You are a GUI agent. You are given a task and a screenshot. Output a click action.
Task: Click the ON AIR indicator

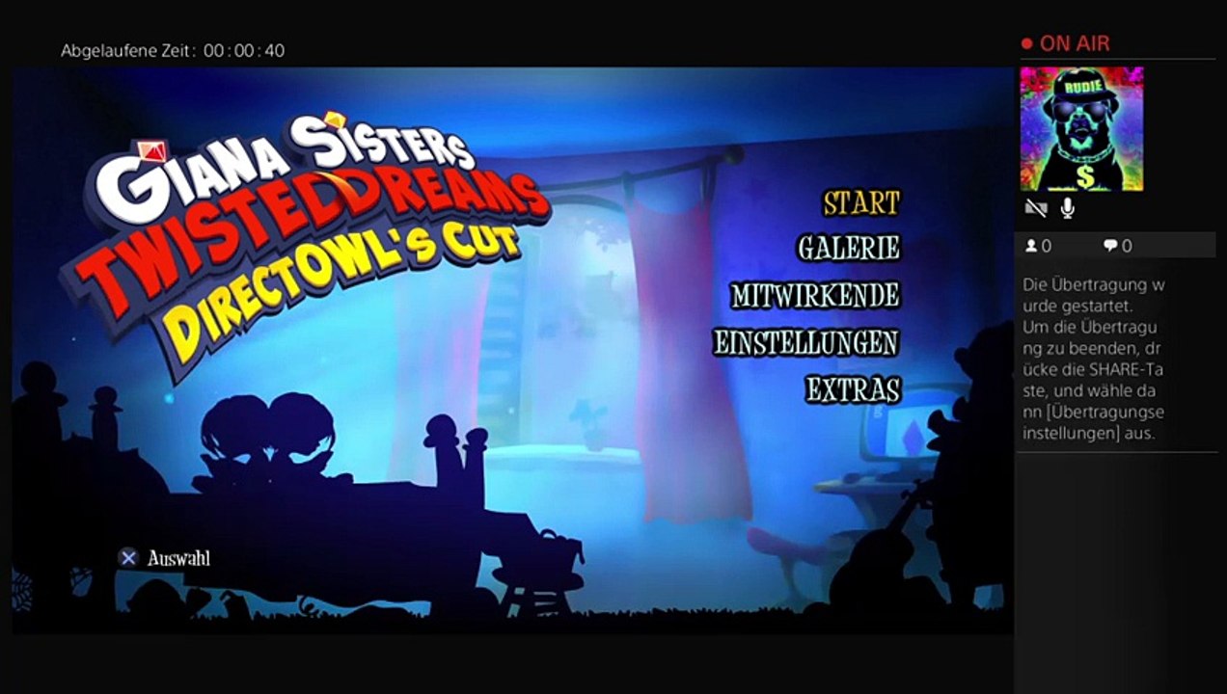point(1066,43)
